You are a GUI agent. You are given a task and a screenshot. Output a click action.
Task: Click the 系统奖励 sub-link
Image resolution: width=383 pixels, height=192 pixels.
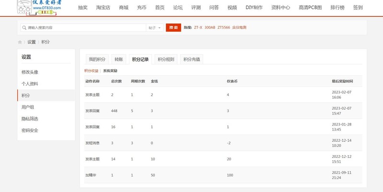click(110, 71)
